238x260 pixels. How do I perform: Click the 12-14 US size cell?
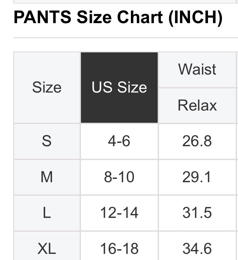click(119, 213)
